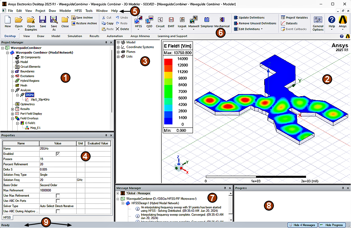Click the Copy tool

pyautogui.click(x=107, y=23)
